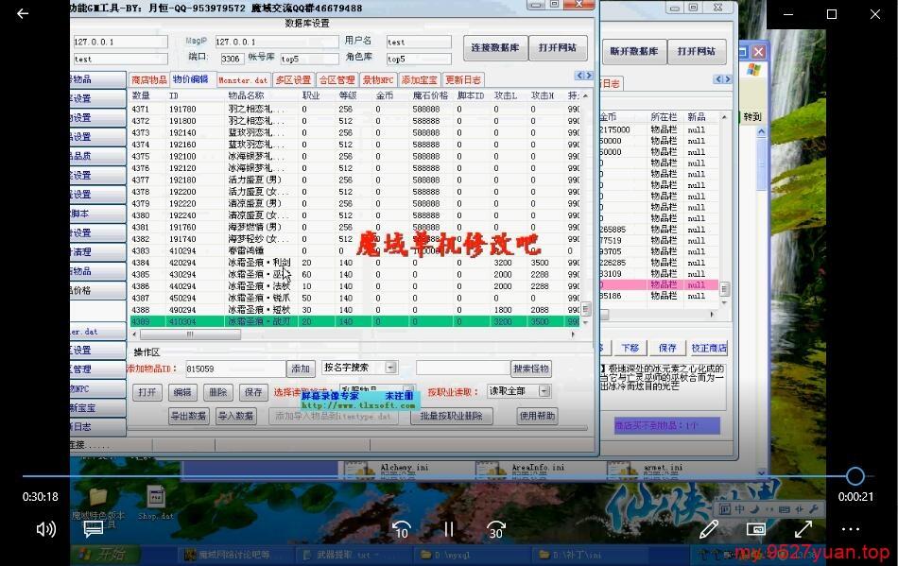898x566 pixels.
Task: Open the 魔域网络讨论吧 taskbar item
Action: [236, 555]
